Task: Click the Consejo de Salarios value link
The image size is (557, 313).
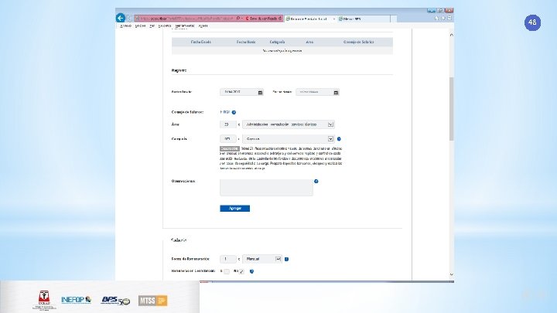Action: point(225,112)
